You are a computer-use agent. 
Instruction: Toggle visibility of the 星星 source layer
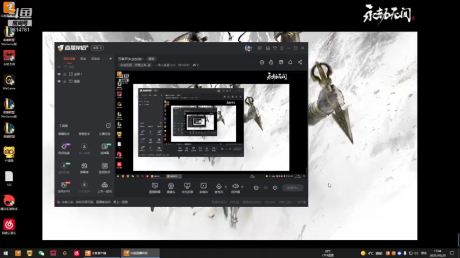click(59, 81)
